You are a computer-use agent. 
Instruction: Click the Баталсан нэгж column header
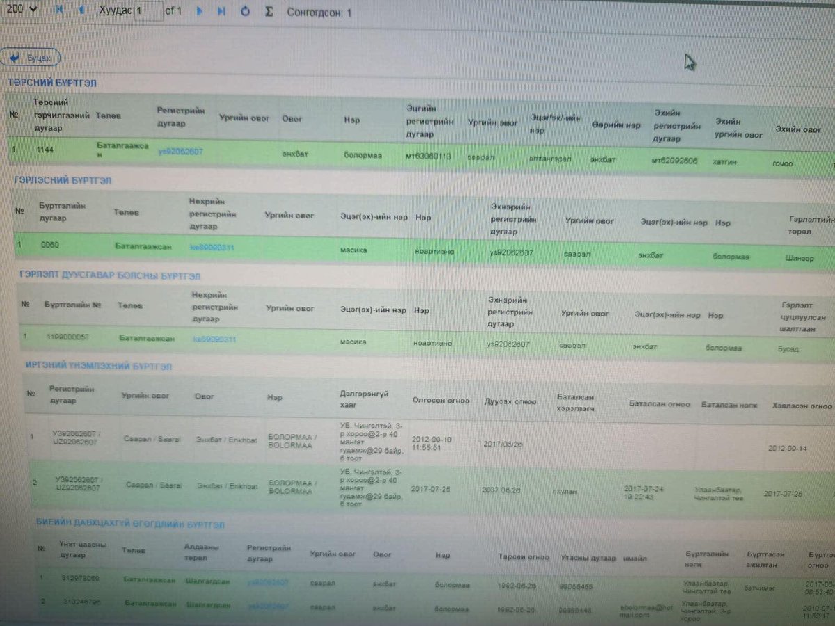coord(729,405)
